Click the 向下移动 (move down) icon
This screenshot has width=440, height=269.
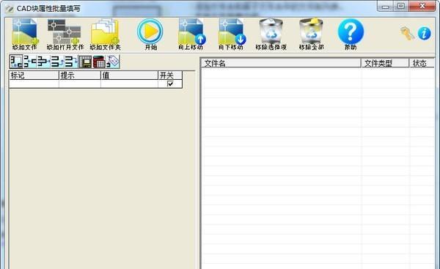pyautogui.click(x=232, y=32)
